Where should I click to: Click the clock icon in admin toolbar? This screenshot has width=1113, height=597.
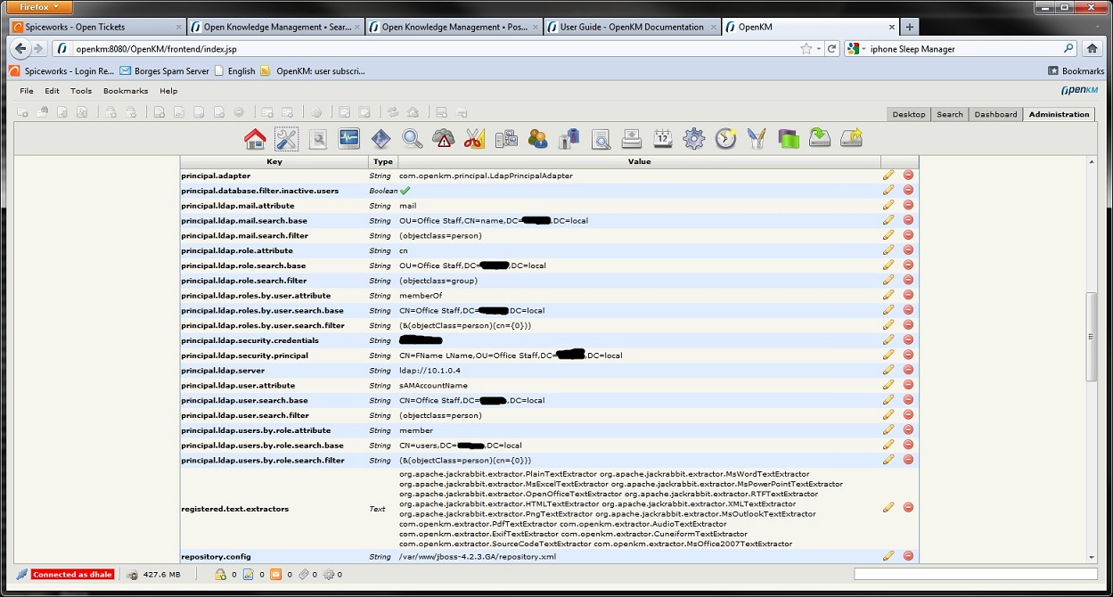click(725, 138)
